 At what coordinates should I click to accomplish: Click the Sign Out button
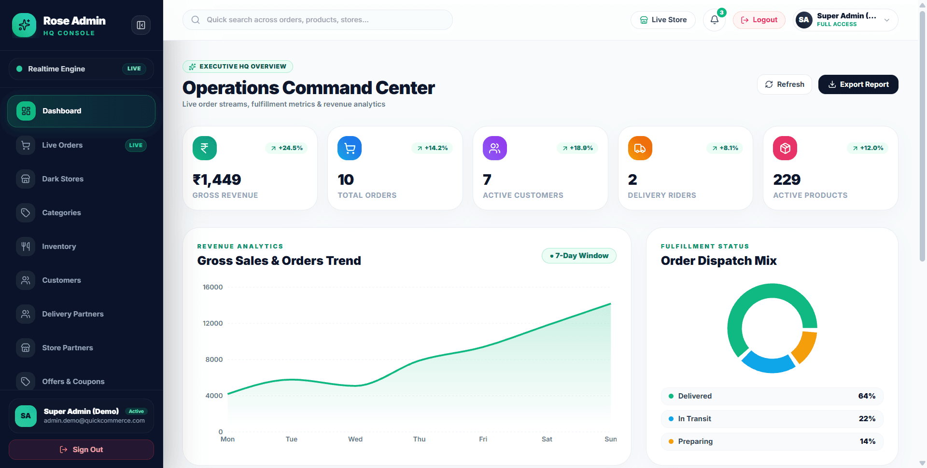(x=81, y=450)
